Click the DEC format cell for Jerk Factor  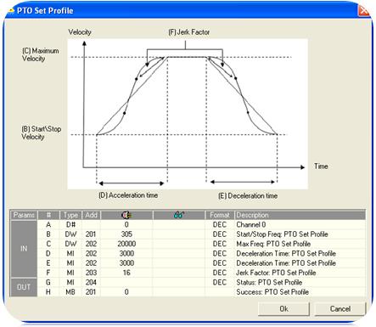220,273
